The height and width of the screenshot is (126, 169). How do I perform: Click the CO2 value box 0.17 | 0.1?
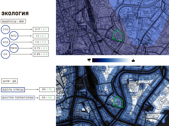[41, 29]
